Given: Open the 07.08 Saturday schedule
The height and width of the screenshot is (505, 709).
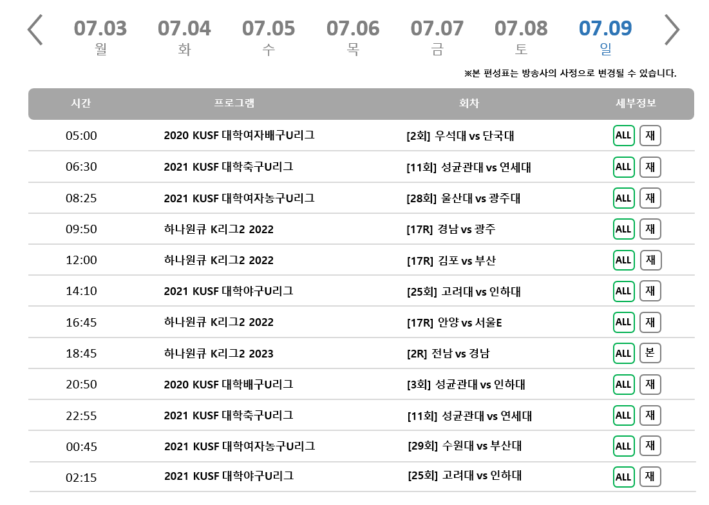Looking at the screenshot, I should 521,37.
